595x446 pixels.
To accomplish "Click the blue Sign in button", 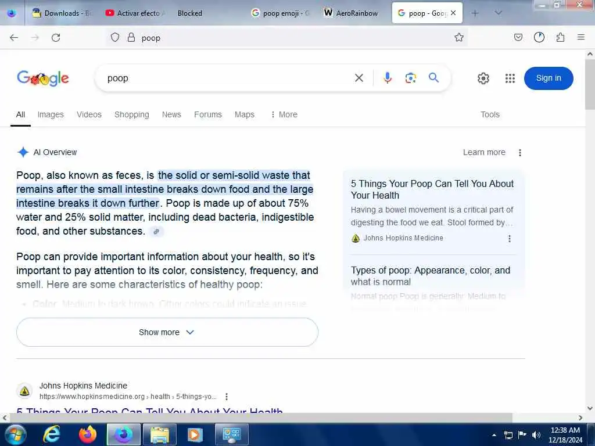I will coord(549,78).
